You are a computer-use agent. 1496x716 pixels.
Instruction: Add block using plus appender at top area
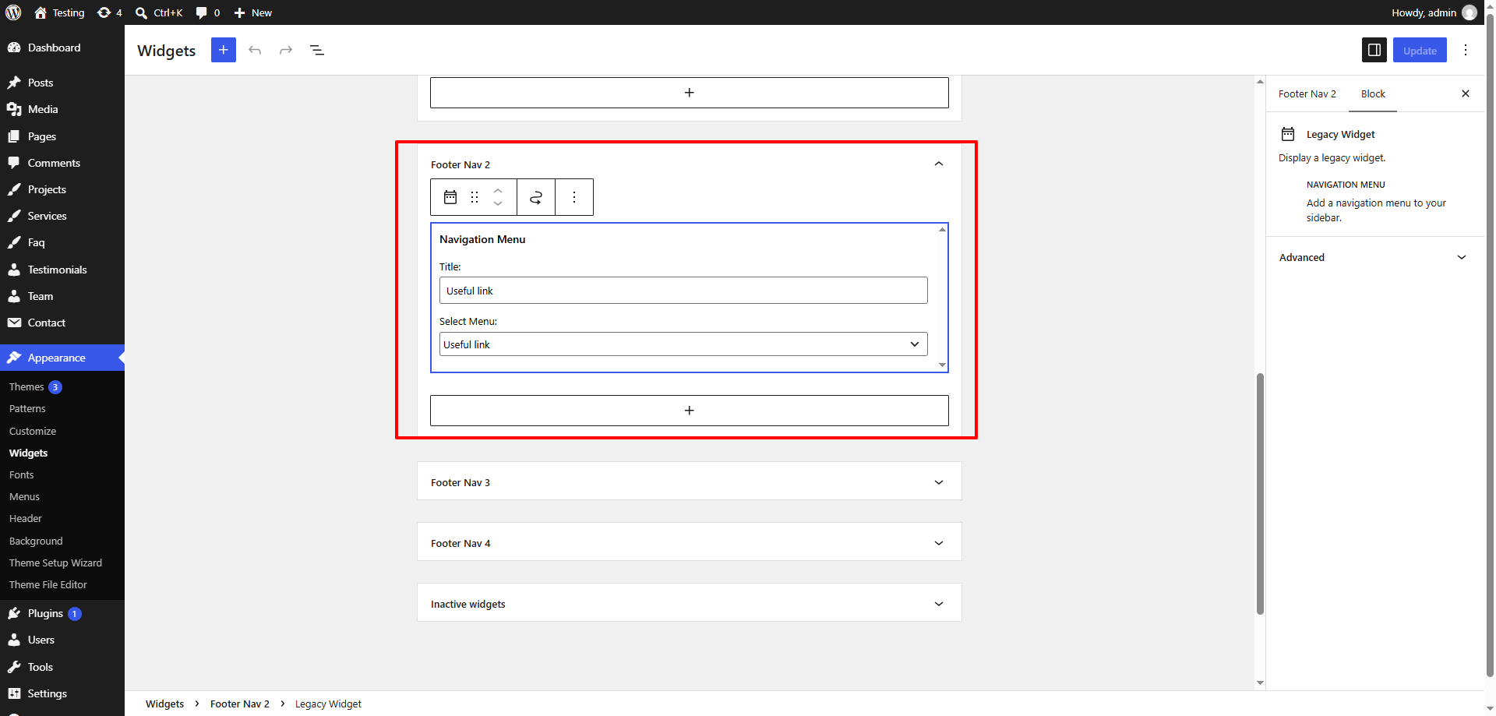click(x=690, y=93)
